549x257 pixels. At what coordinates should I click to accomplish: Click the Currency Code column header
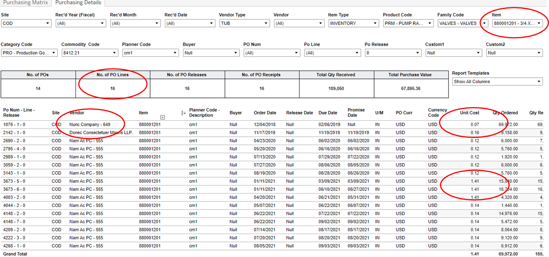coord(438,113)
